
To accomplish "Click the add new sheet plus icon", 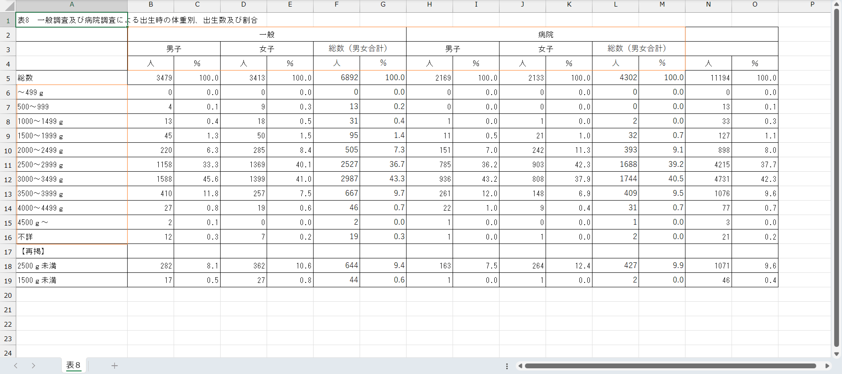I will [x=114, y=366].
